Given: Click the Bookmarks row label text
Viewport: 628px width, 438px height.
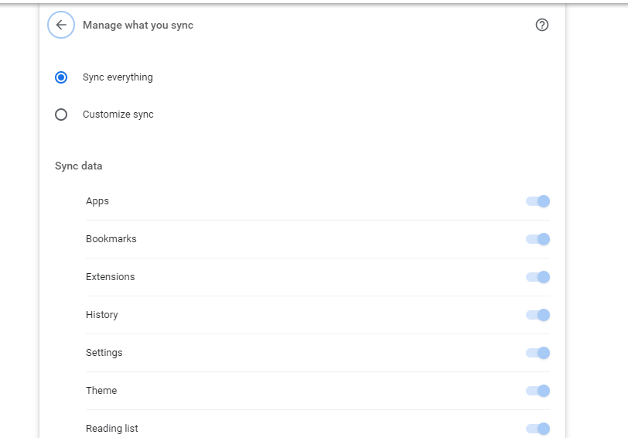Looking at the screenshot, I should (111, 239).
